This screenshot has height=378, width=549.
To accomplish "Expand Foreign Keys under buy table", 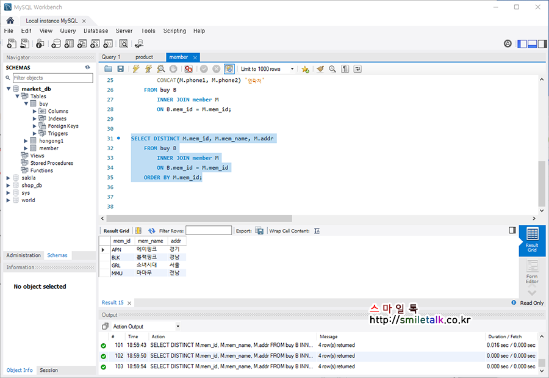I will coord(35,126).
